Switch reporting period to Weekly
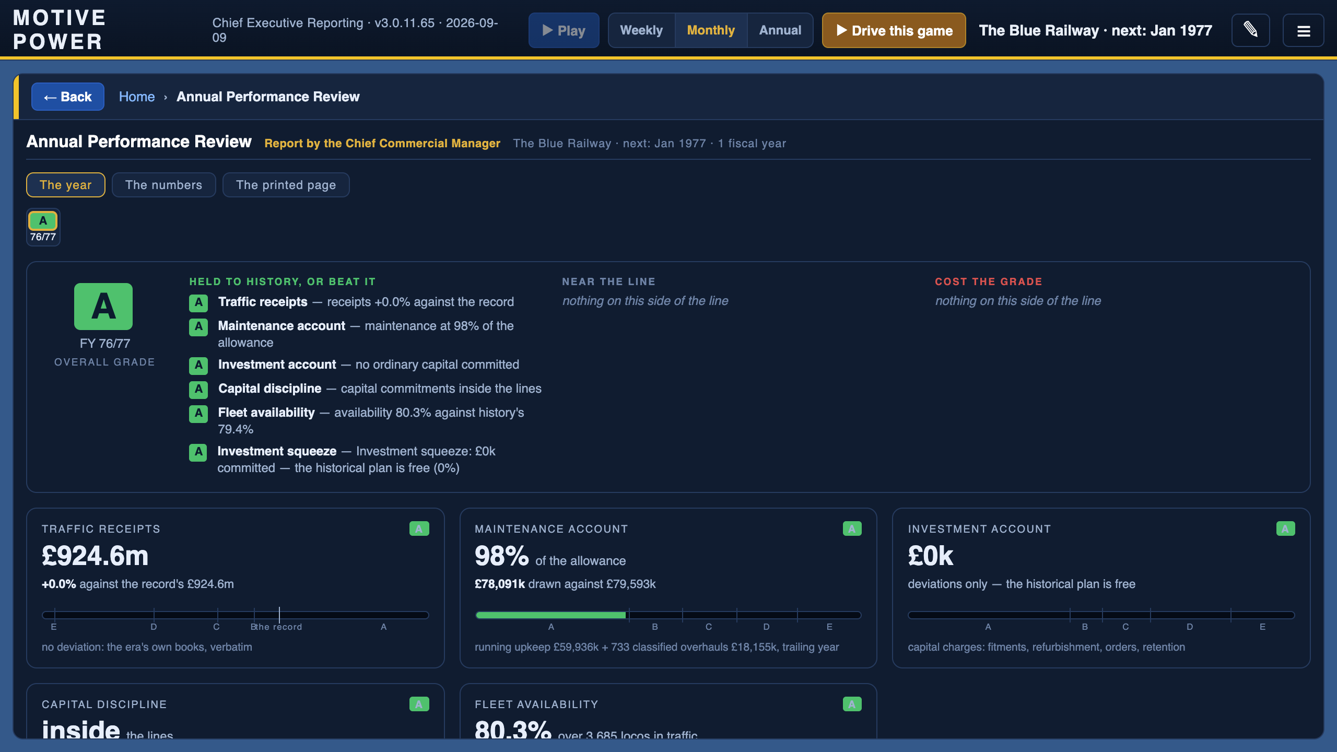The height and width of the screenshot is (752, 1337). click(x=641, y=30)
